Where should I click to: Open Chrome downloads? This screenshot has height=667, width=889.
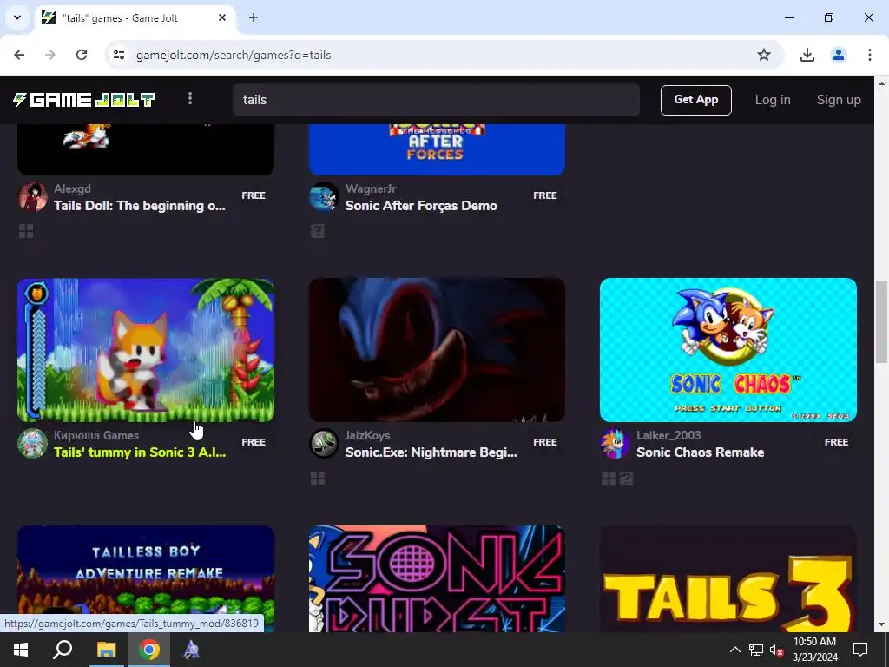(x=807, y=55)
